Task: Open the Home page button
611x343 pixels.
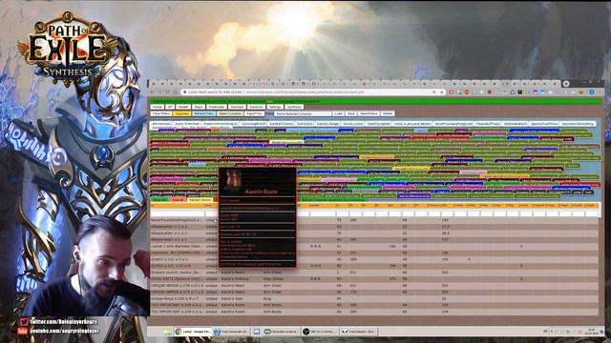Action: tap(158, 107)
